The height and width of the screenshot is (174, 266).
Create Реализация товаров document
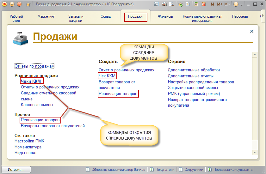pos(118,94)
